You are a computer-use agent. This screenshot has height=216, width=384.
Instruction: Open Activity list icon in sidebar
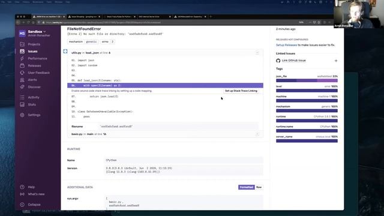(x=22, y=97)
